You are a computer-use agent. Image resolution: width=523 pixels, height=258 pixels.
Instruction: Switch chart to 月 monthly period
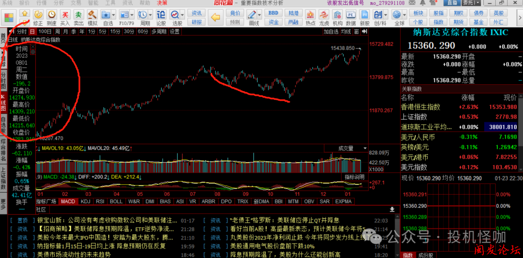click(x=65, y=31)
